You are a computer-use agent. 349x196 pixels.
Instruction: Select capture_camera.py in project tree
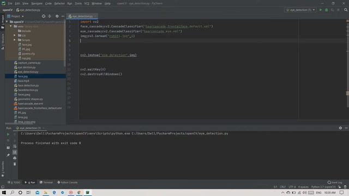coord(29,63)
